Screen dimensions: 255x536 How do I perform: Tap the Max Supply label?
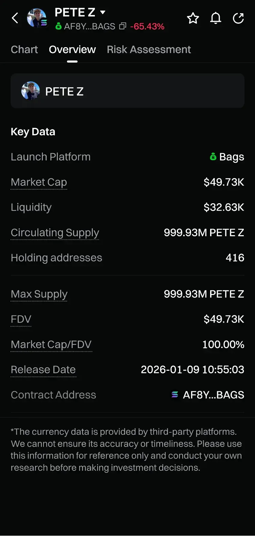39,294
